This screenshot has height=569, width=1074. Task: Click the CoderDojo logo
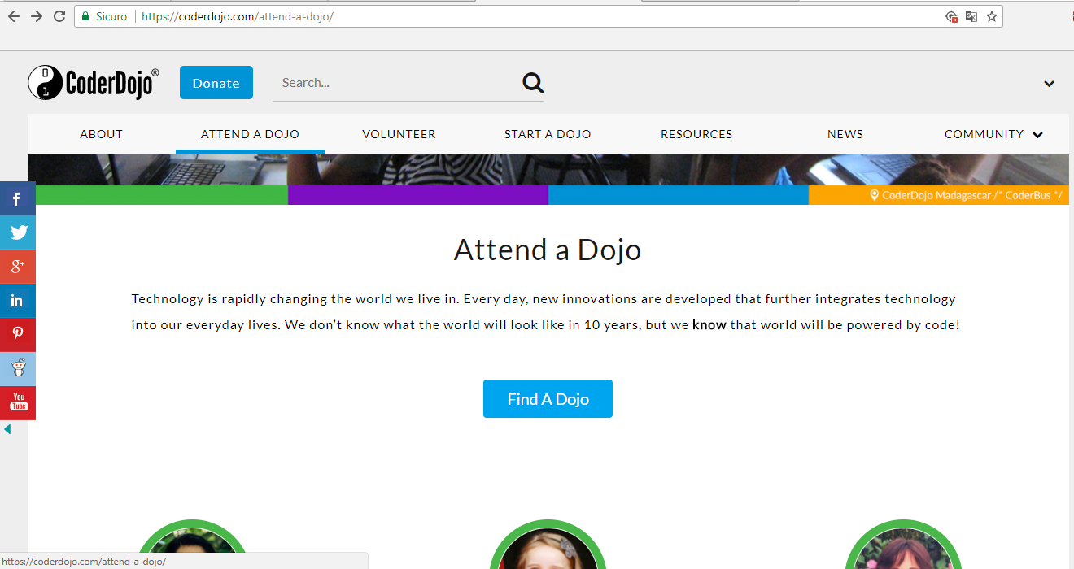point(94,83)
